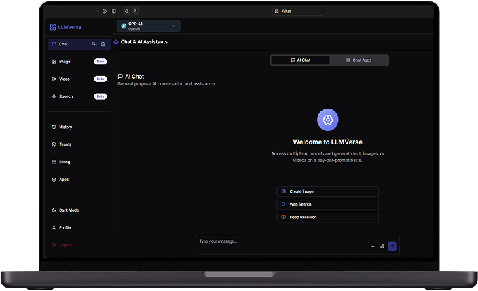Click the card icon beside Billing
The height and width of the screenshot is (291, 478).
pos(54,162)
